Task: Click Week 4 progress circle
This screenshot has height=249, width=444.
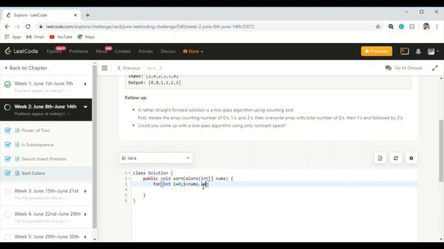Action: (8, 214)
